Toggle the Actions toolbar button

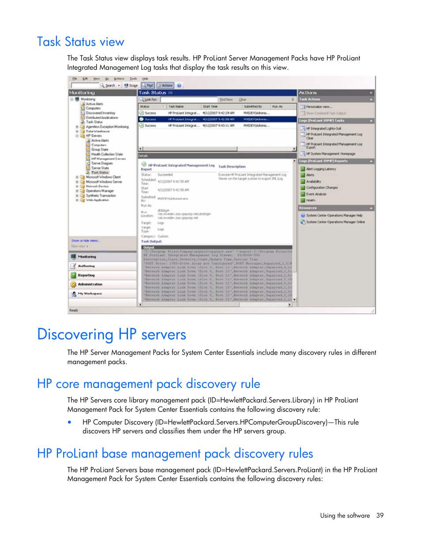pyautogui.click(x=165, y=86)
